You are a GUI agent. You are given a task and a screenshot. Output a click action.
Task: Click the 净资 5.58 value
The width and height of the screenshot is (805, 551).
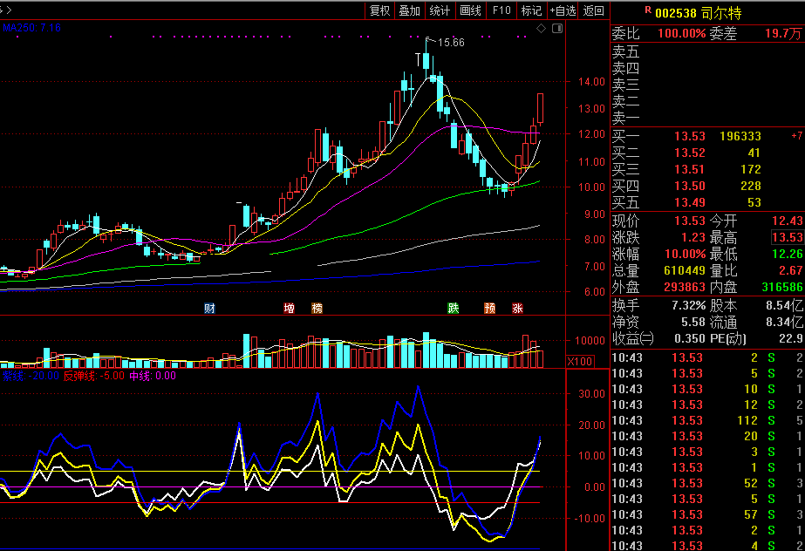point(693,323)
